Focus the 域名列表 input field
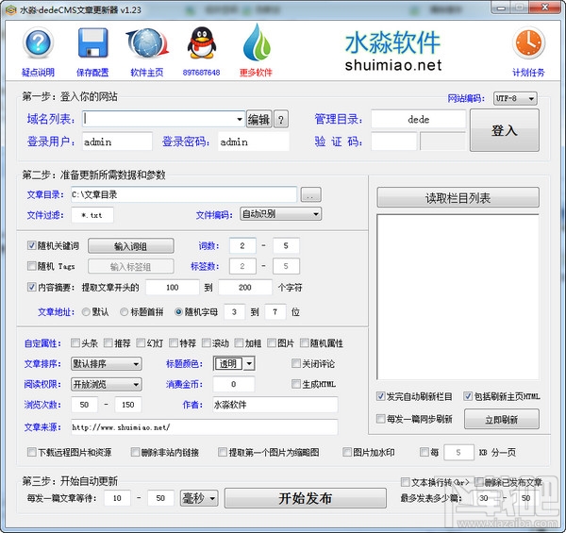This screenshot has width=566, height=533. (163, 119)
